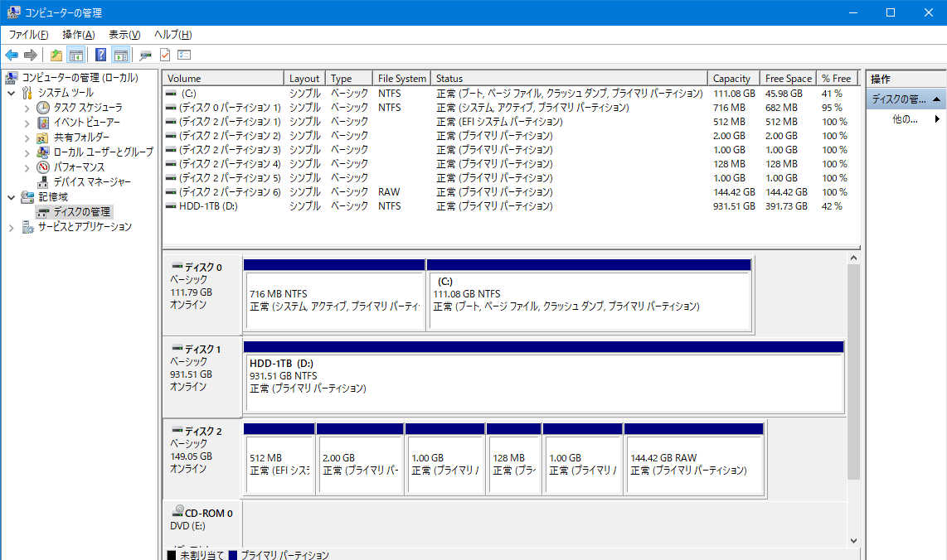This screenshot has height=560, width=947.
Task: Collapse the ディスクの管理 action pane header arrow
Action: click(x=936, y=99)
